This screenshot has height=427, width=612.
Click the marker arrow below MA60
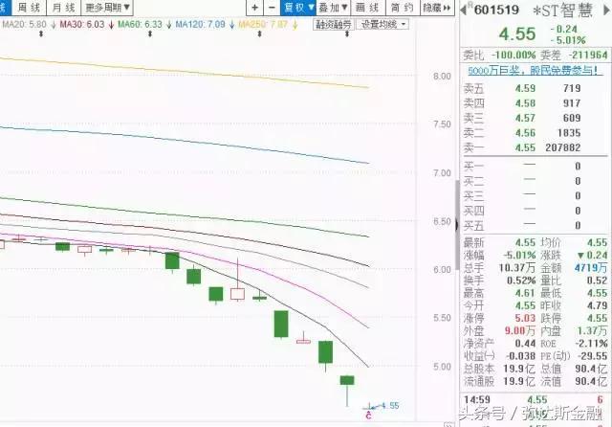click(150, 34)
